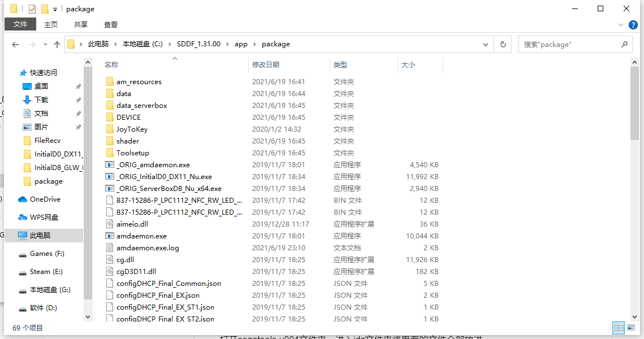Expand chevron after app in path
644x339 pixels.
(254, 44)
